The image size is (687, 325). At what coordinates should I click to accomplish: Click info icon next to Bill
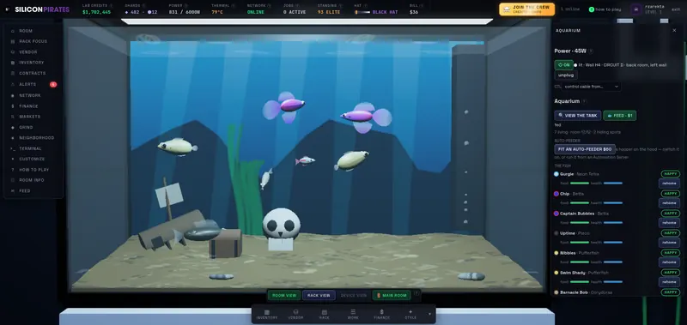[x=421, y=6]
